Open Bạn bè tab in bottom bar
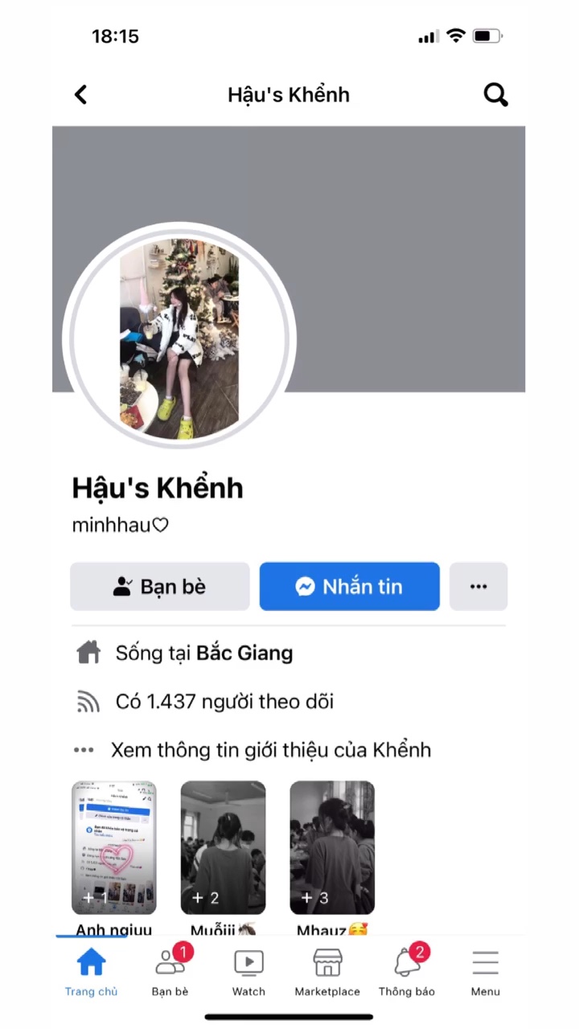The width and height of the screenshot is (579, 1029). [170, 972]
